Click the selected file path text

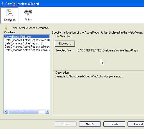pos(108,50)
